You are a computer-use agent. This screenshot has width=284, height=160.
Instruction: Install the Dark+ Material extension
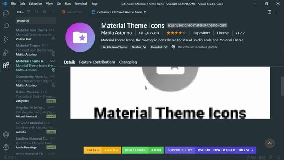click(x=51, y=101)
